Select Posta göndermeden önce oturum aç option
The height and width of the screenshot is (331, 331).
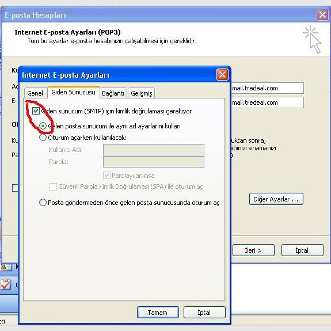tap(43, 203)
